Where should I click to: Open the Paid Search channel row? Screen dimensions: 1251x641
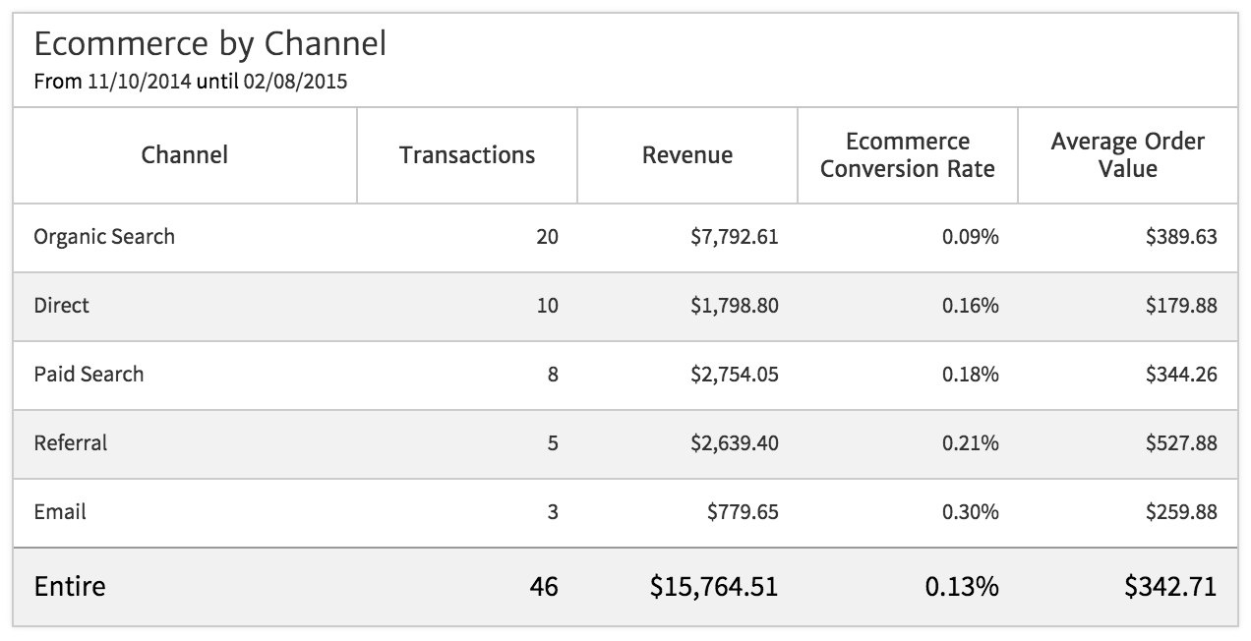point(89,375)
